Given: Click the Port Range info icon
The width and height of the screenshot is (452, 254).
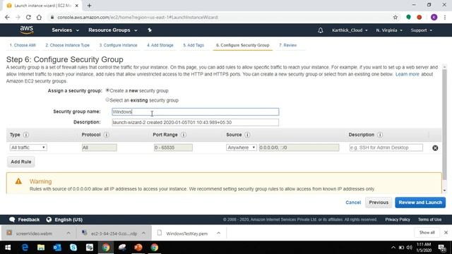Looking at the screenshot, I should tap(184, 135).
